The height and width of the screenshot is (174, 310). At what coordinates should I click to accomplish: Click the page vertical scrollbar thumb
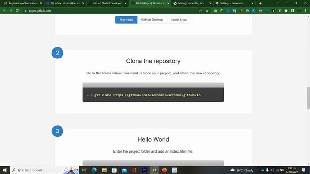pyautogui.click(x=308, y=98)
